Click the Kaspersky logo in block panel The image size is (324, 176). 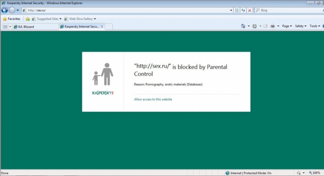pyautogui.click(x=103, y=93)
